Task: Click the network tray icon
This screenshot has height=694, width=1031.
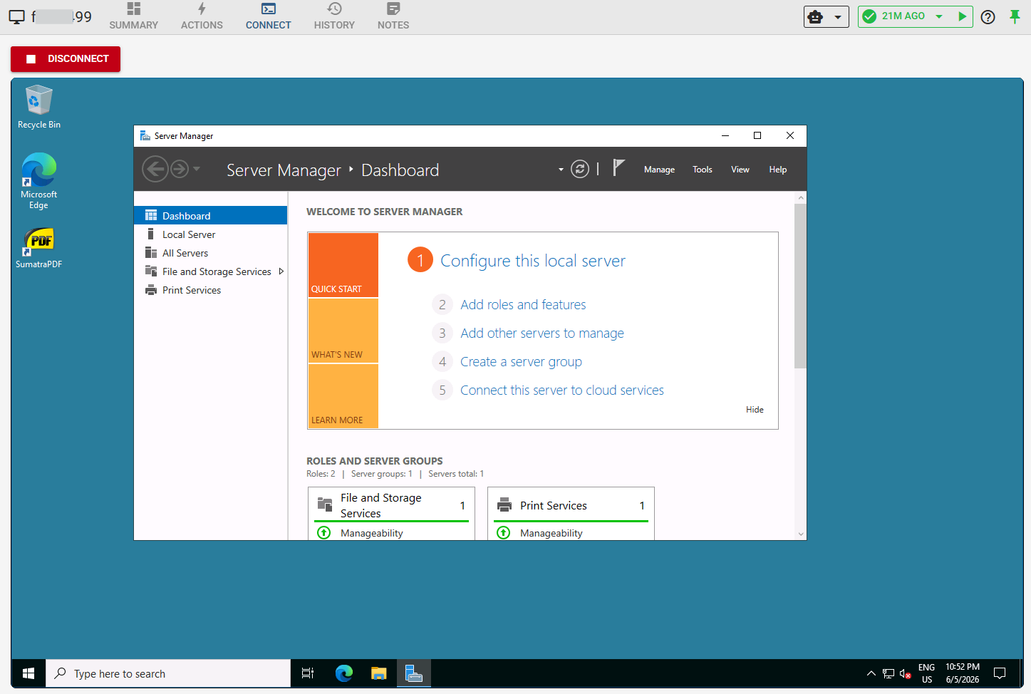Action: coord(888,673)
